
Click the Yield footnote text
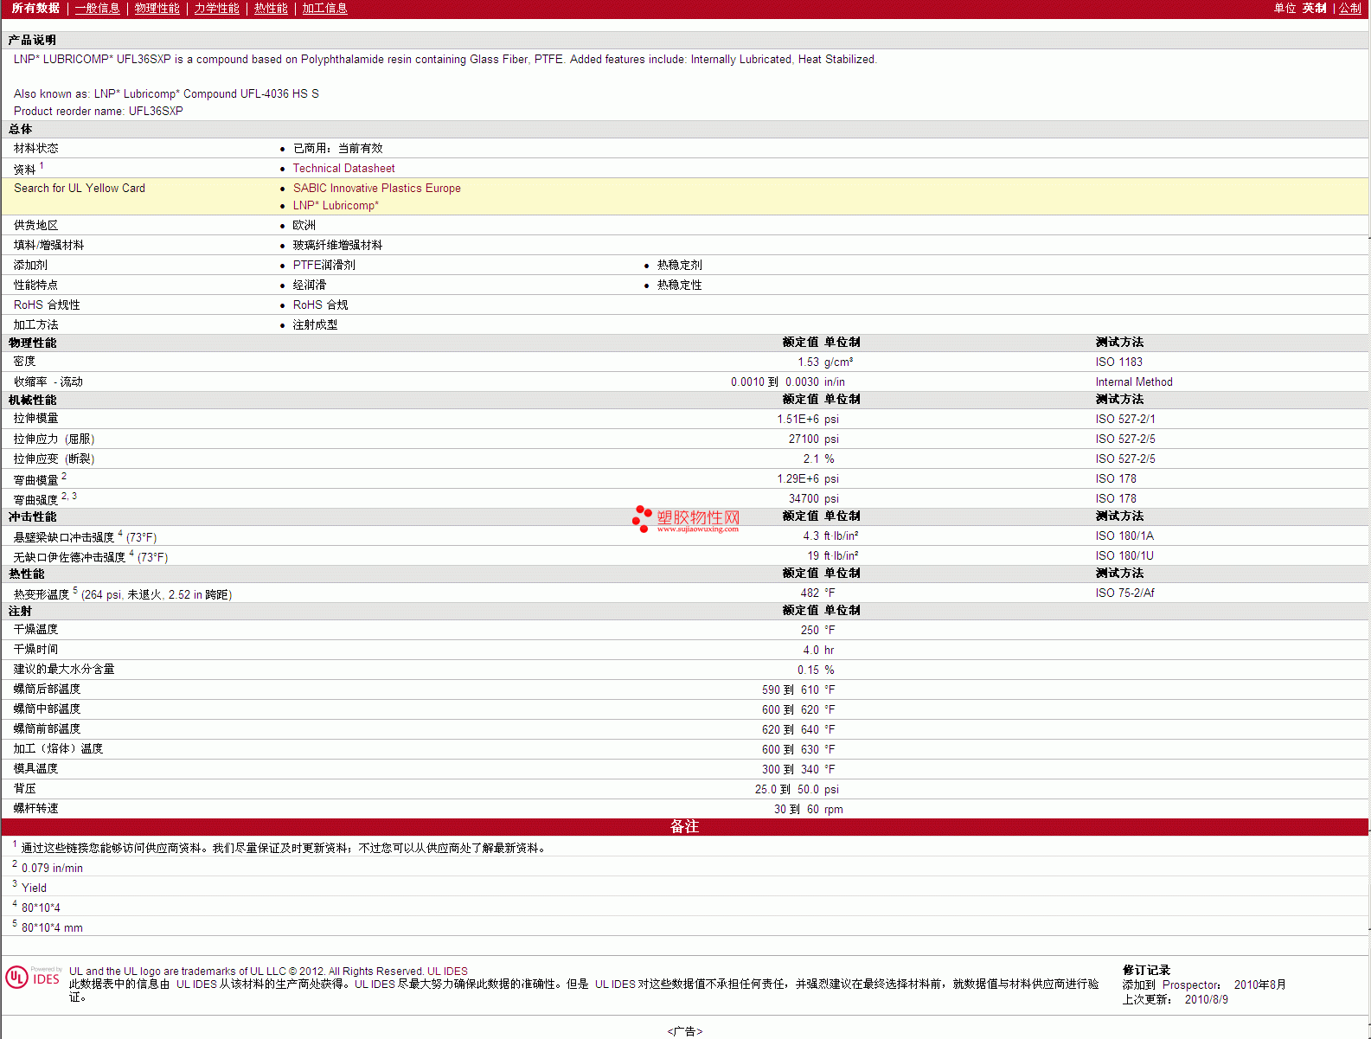click(x=34, y=888)
